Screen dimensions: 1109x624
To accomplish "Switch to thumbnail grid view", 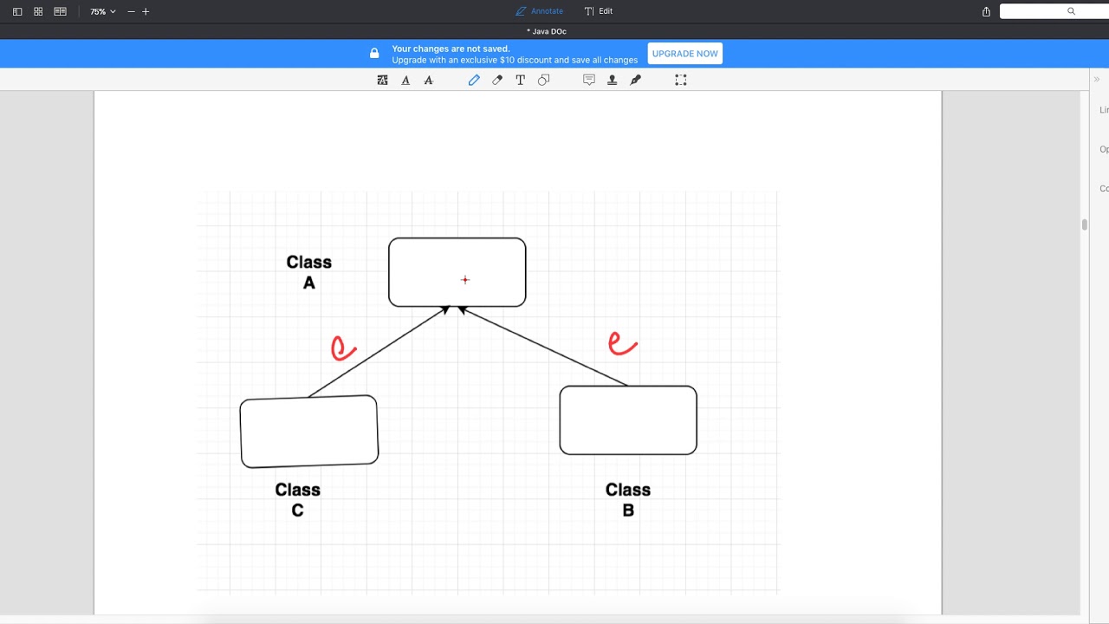I will (x=38, y=11).
